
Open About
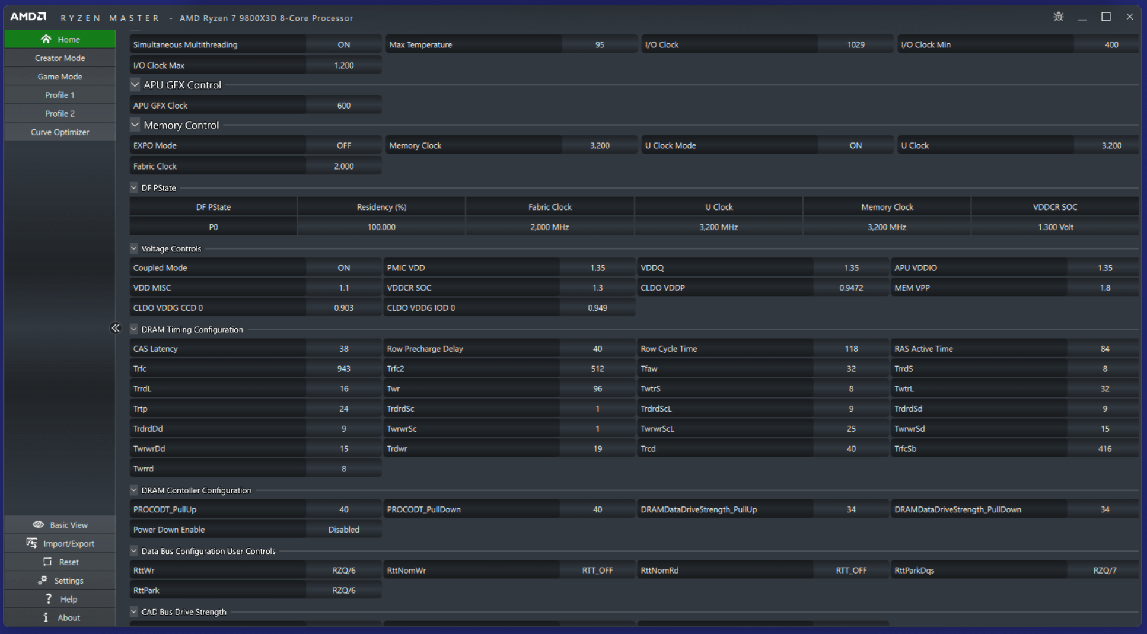pyautogui.click(x=60, y=617)
